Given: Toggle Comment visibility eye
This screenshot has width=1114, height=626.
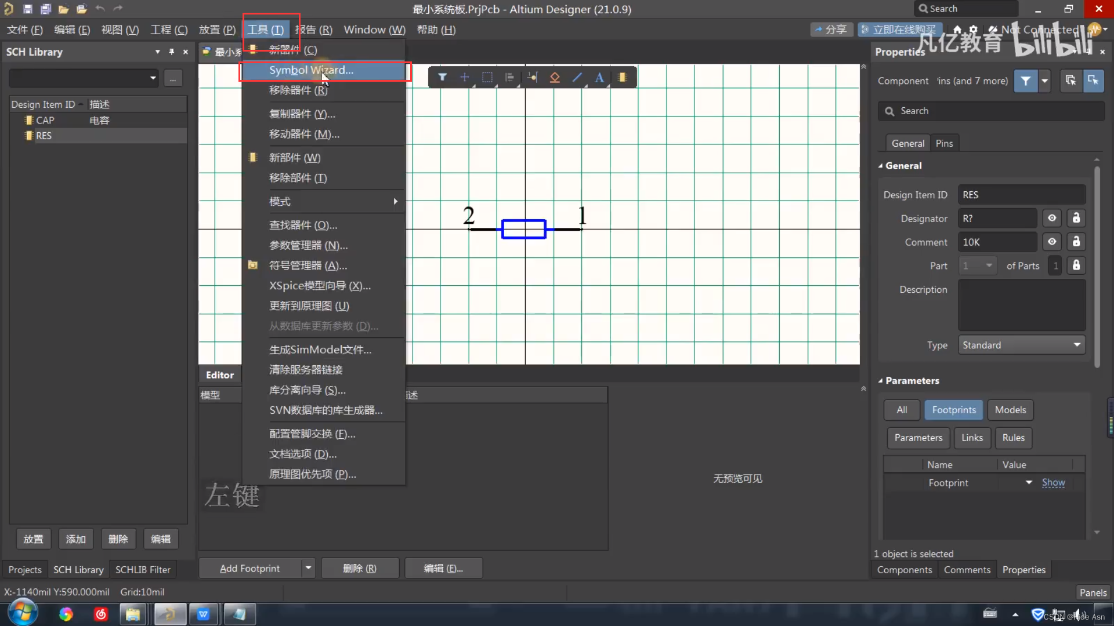Looking at the screenshot, I should coord(1052,242).
